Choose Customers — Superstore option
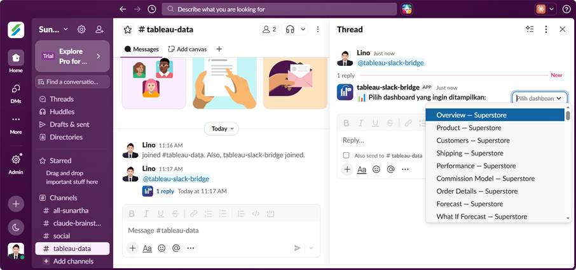This screenshot has height=270, width=576. pyautogui.click(x=495, y=140)
